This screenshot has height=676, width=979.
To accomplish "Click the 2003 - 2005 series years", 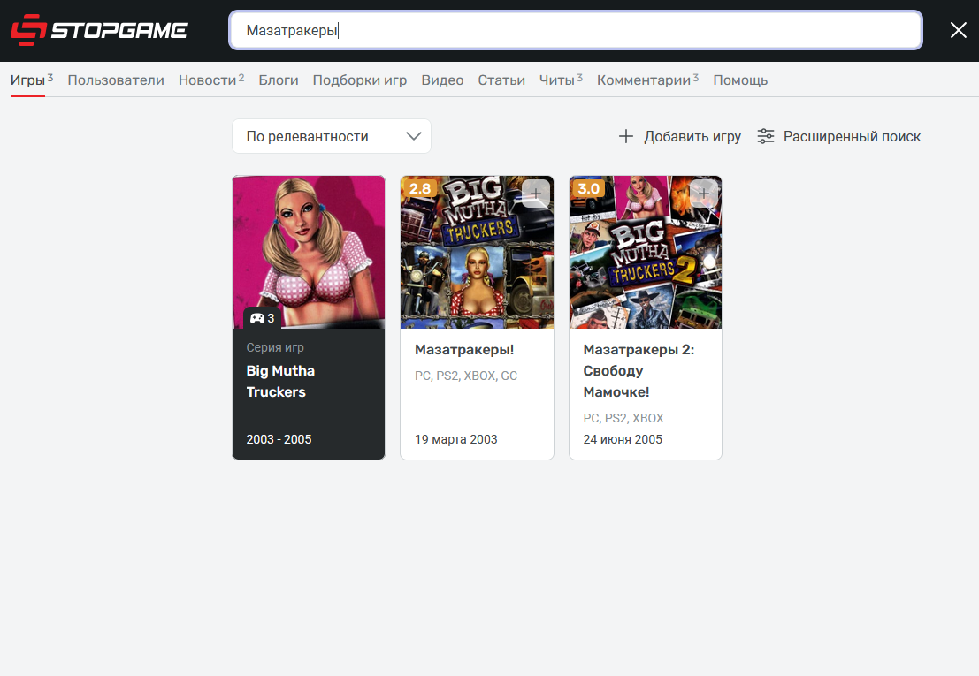I will coord(279,440).
